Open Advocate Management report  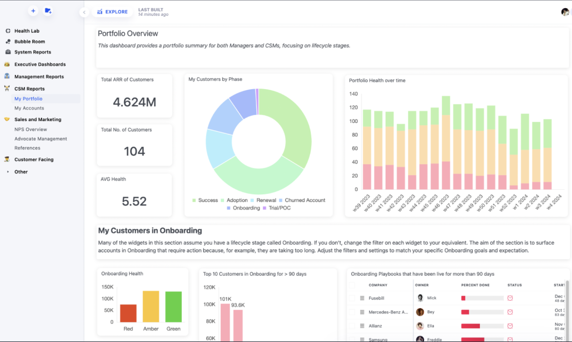[x=41, y=139]
